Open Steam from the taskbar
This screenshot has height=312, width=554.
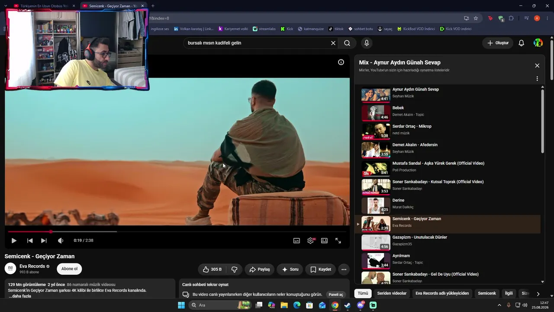[x=348, y=305]
